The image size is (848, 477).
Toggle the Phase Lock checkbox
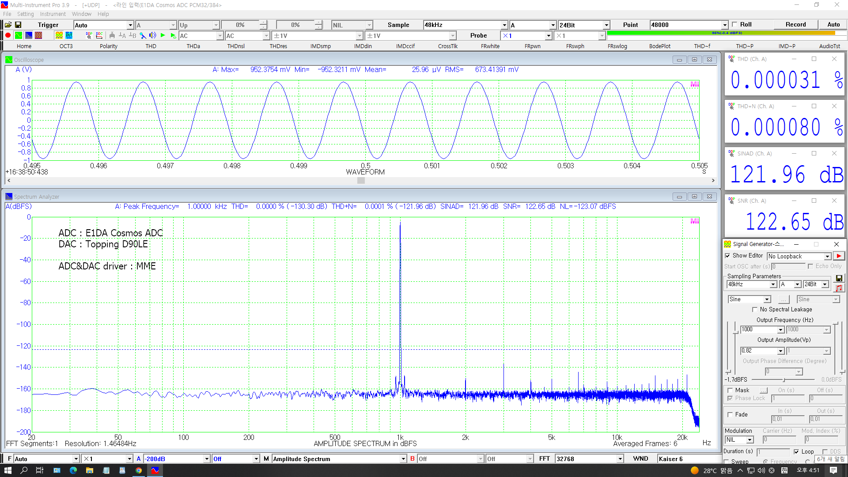pyautogui.click(x=730, y=398)
